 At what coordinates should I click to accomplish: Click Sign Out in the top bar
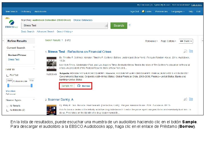click(134, 11)
